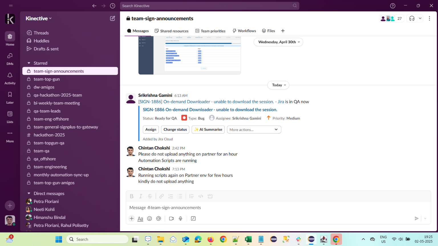Collapse the Starred section
Screen dimensions: 438x246
coord(29,63)
